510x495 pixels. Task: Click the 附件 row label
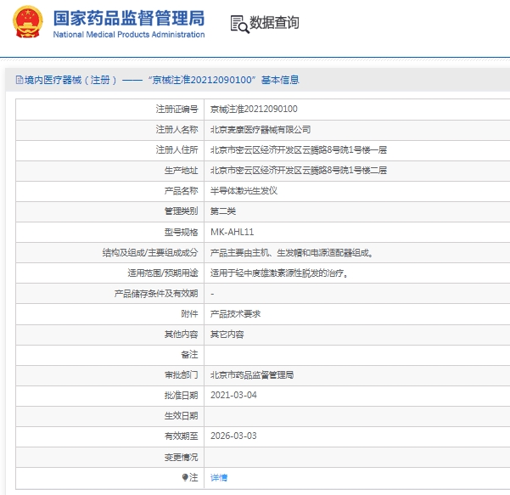coord(189,314)
